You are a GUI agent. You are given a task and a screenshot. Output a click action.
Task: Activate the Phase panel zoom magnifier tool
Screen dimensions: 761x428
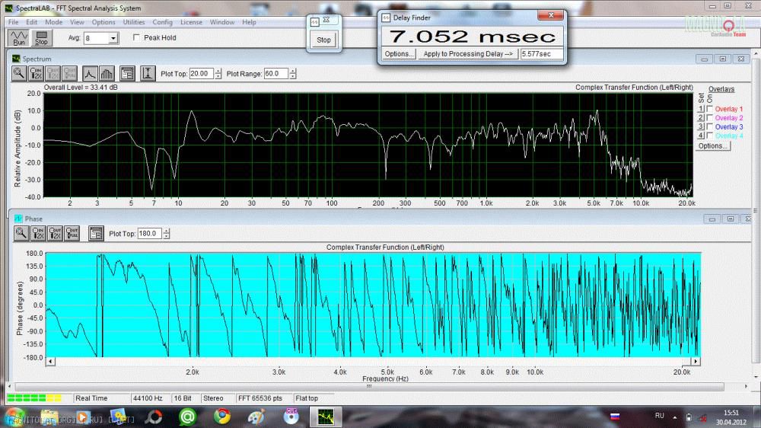click(21, 233)
